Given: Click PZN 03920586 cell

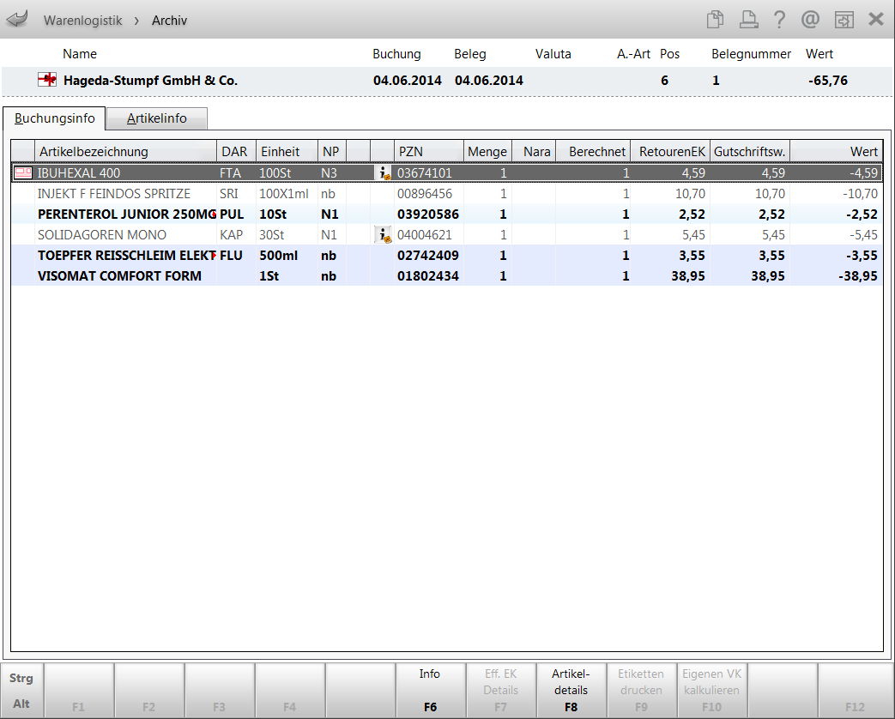Looking at the screenshot, I should [428, 214].
